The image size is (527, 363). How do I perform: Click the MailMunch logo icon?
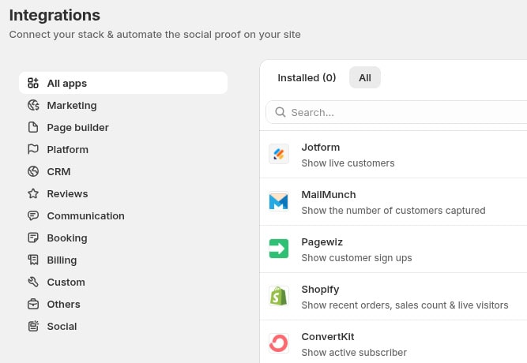(x=279, y=202)
